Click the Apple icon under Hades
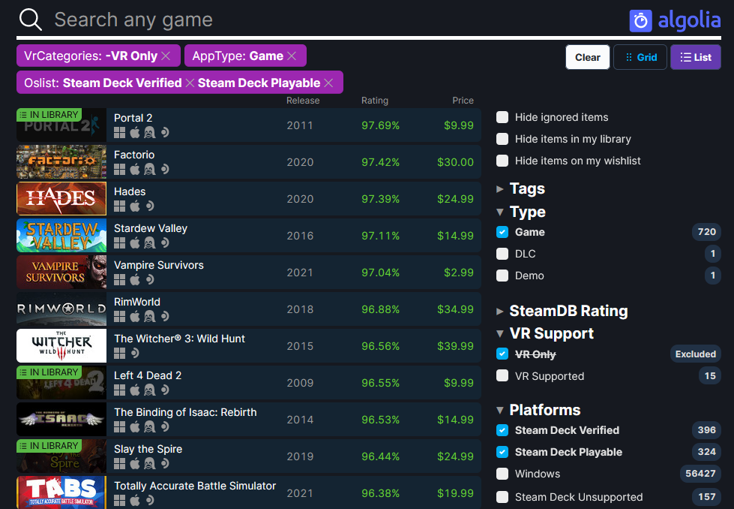Image resolution: width=734 pixels, height=509 pixels. (135, 206)
